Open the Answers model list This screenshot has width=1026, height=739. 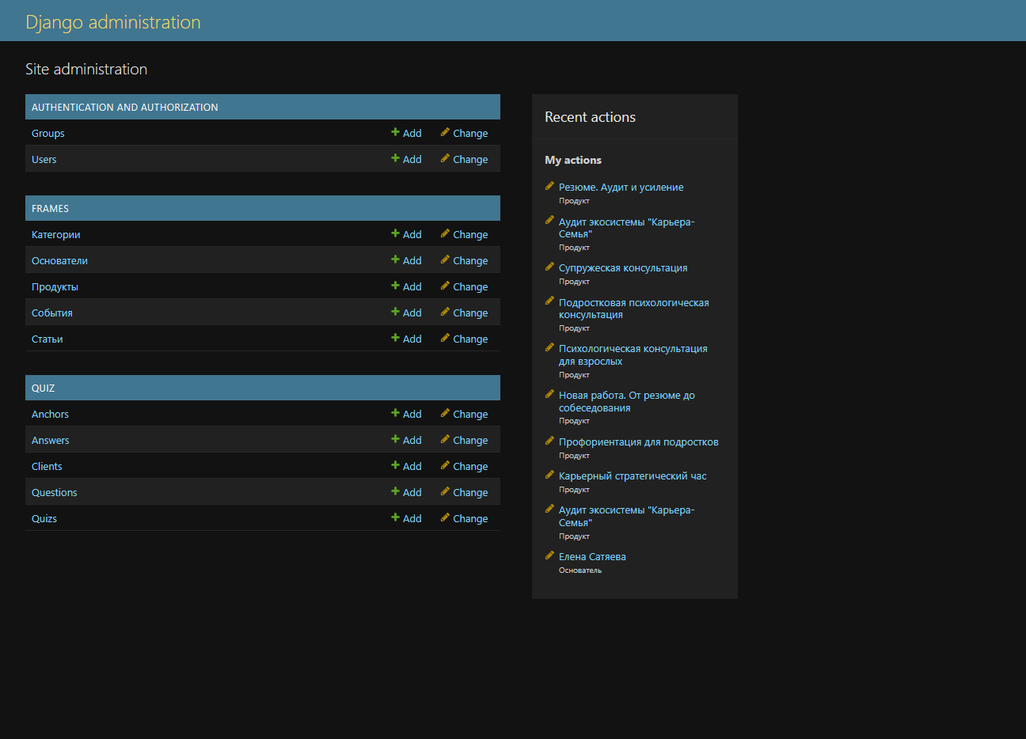click(x=50, y=440)
